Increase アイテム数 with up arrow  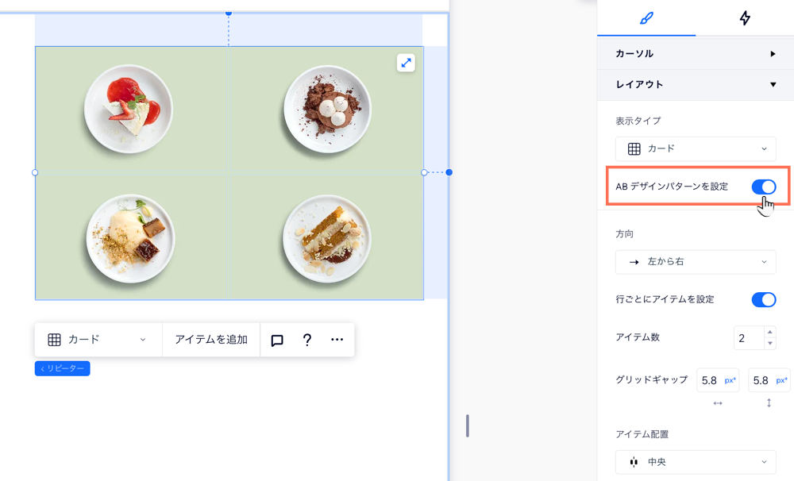point(769,332)
